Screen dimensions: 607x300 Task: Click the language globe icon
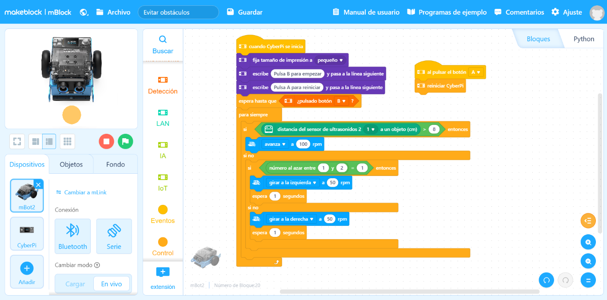click(84, 12)
